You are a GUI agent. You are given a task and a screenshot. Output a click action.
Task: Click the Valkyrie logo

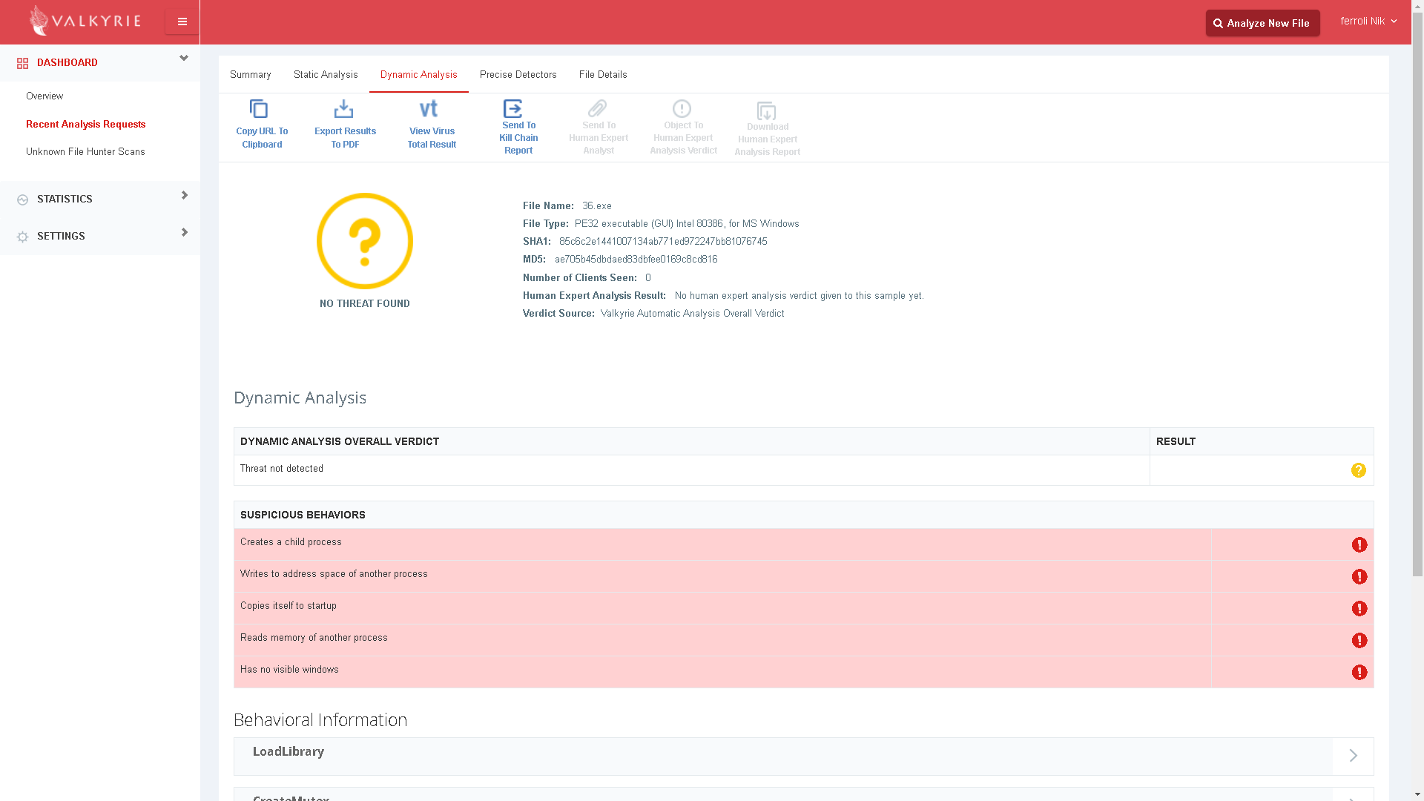click(x=85, y=21)
